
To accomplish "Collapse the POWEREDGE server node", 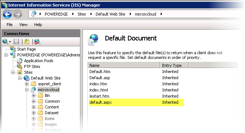I will 6,55.
